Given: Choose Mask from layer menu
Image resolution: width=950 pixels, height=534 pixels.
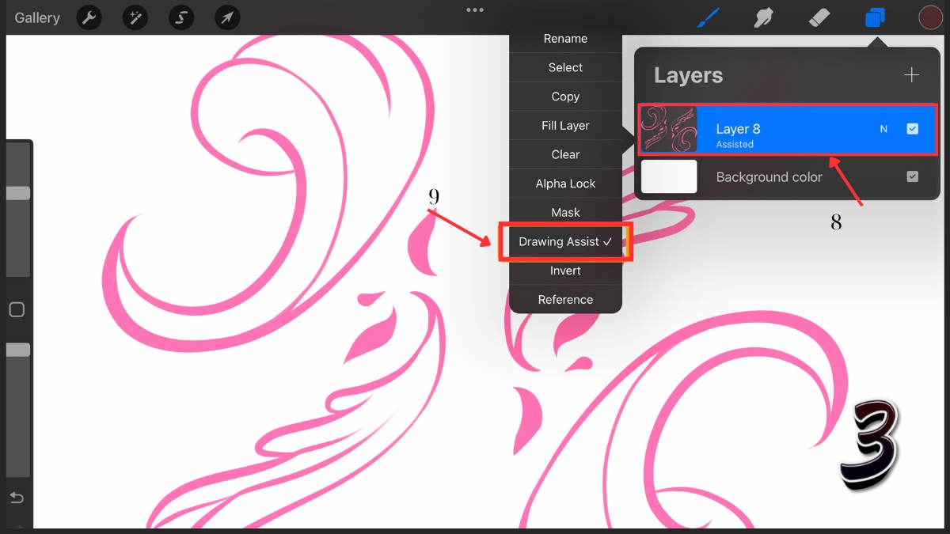Looking at the screenshot, I should pos(565,212).
